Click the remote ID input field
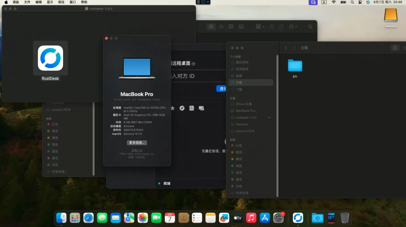The image size is (406, 227). point(192,76)
